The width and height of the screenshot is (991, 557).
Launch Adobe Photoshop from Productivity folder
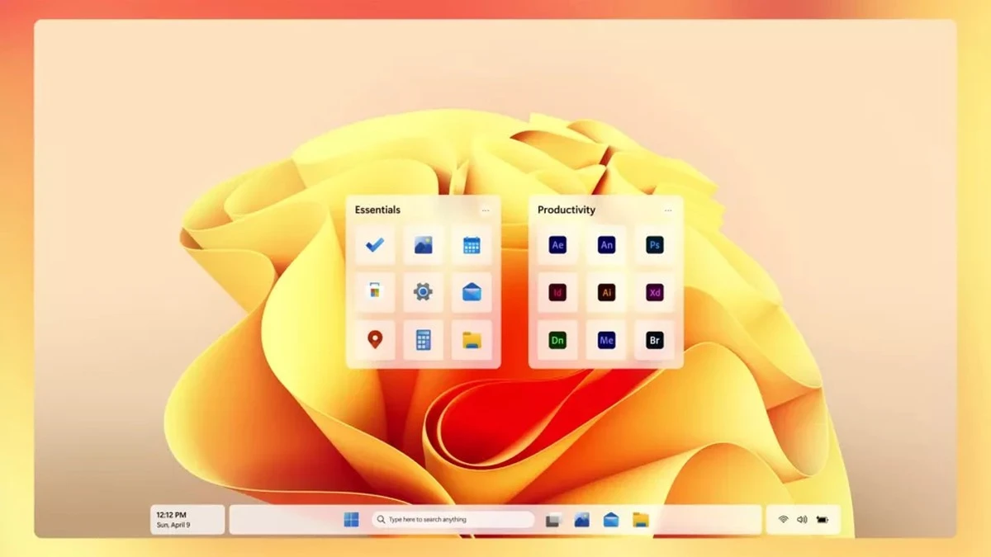pos(655,245)
